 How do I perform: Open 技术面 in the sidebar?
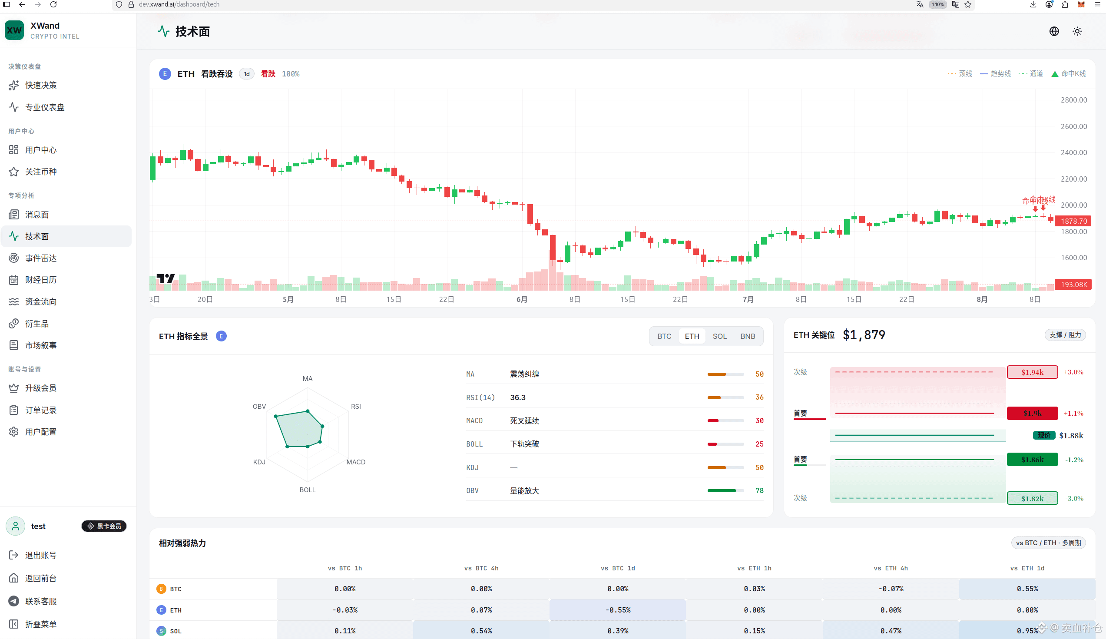pyautogui.click(x=66, y=236)
